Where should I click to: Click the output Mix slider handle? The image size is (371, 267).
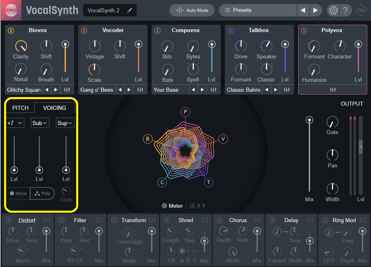[x=309, y=120]
